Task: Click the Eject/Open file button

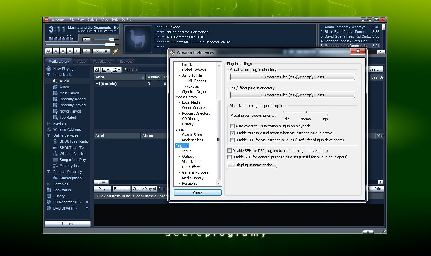Action: (x=87, y=51)
